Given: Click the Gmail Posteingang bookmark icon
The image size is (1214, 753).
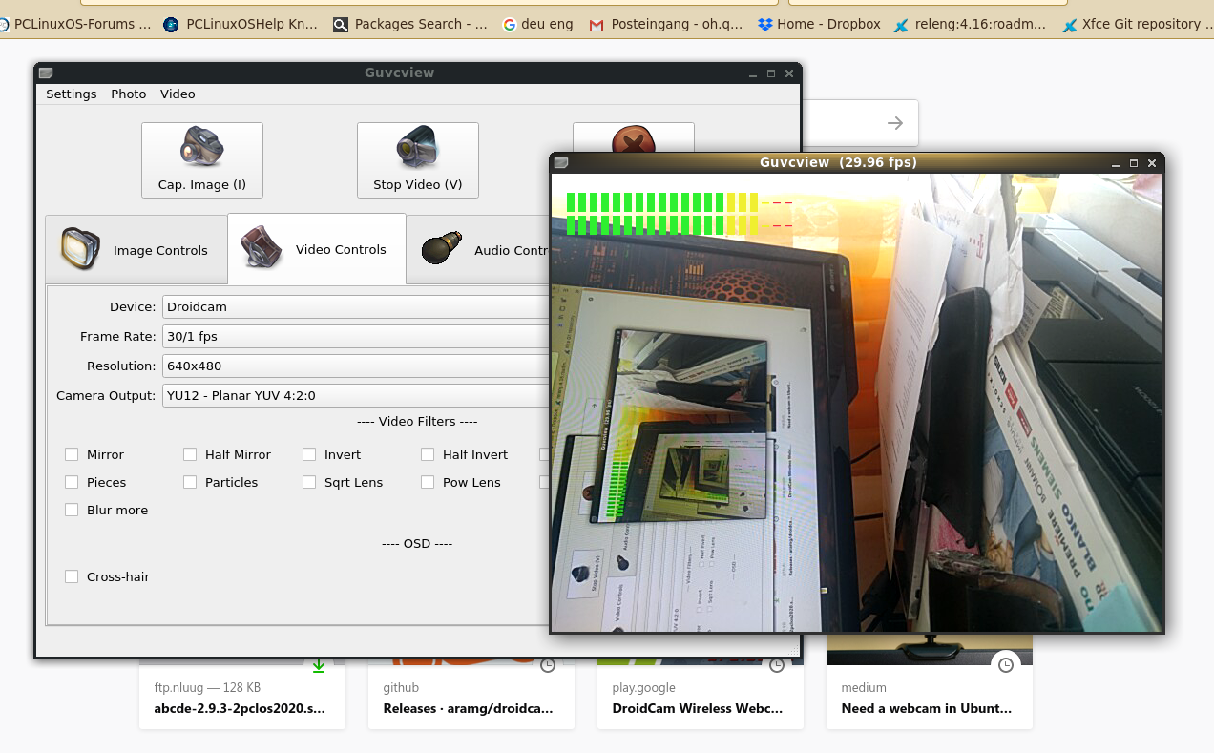Looking at the screenshot, I should [597, 24].
